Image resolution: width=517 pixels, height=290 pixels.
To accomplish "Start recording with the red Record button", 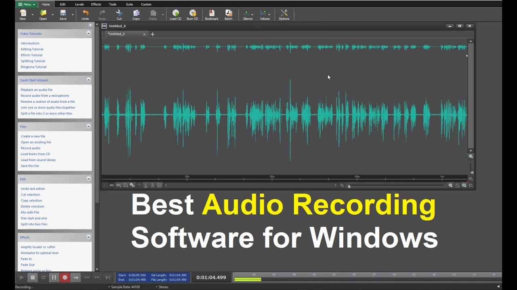I will click(65, 277).
